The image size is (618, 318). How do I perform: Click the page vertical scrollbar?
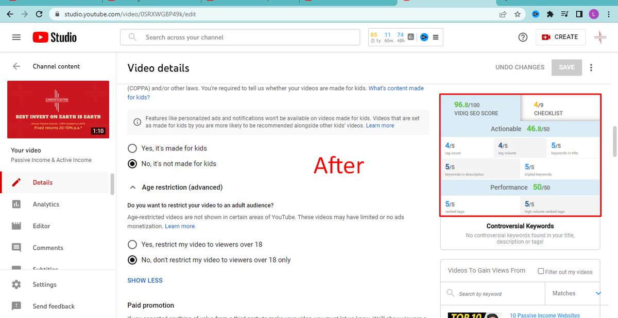(x=614, y=141)
